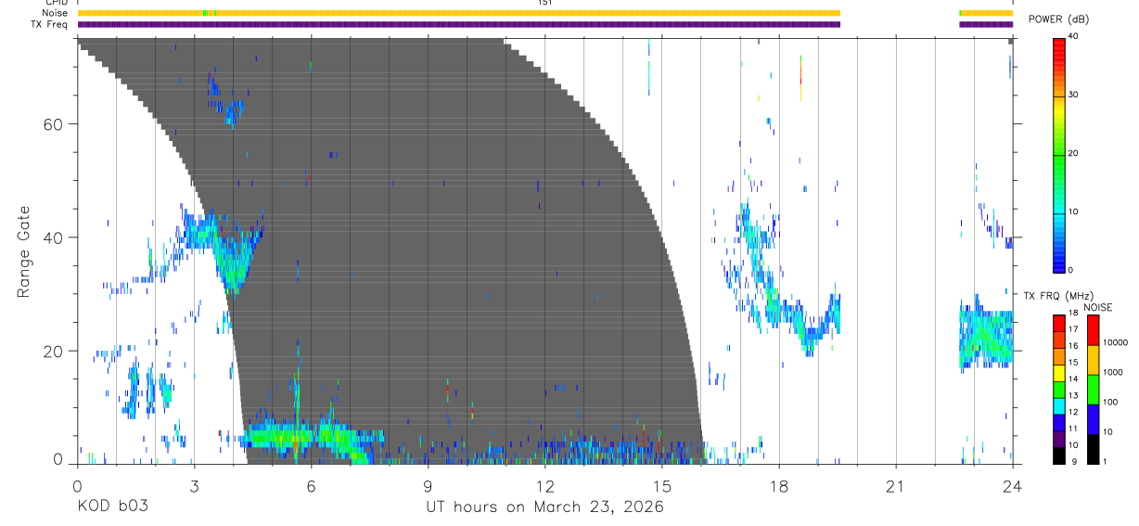
Task: Pick the yellow segment of NOISE bar
Action: click(1093, 360)
